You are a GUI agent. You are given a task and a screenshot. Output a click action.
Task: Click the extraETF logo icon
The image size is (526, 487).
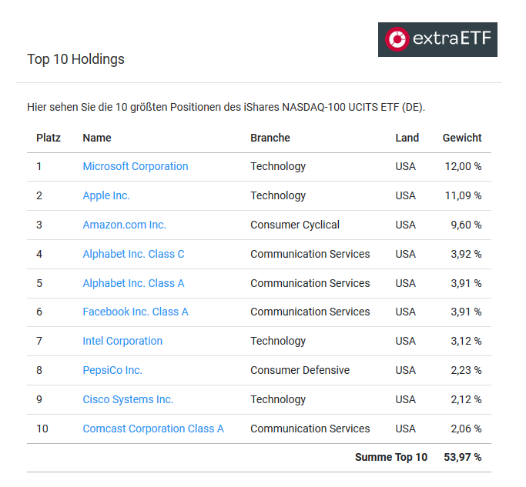tap(397, 39)
